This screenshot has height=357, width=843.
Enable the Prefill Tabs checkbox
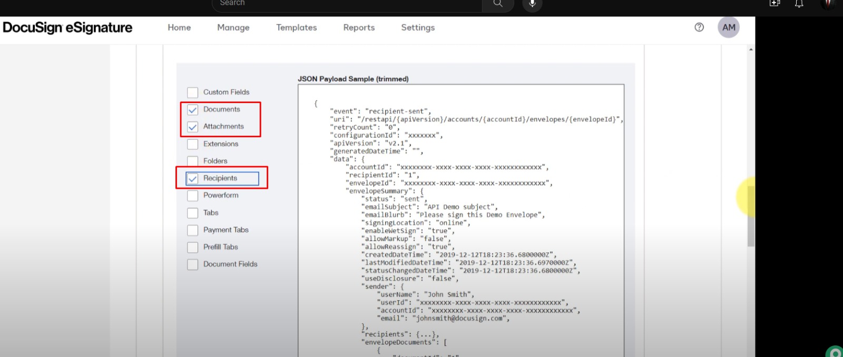click(x=193, y=247)
